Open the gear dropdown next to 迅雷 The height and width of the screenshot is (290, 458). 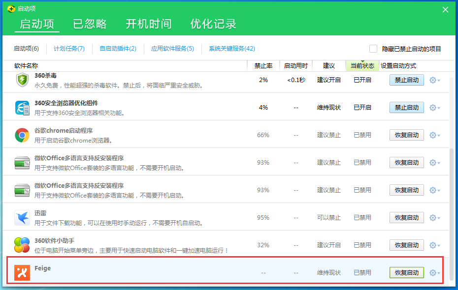pos(438,217)
